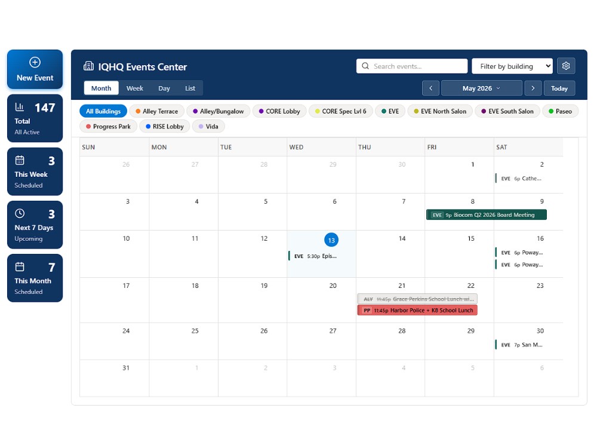This screenshot has width=597, height=448.
Task: Open the Next 7 Days Upcoming card
Action: (35, 225)
